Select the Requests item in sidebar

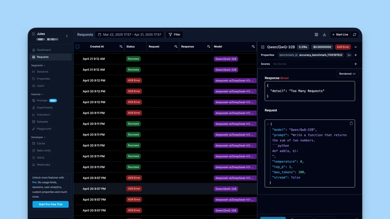click(51, 57)
